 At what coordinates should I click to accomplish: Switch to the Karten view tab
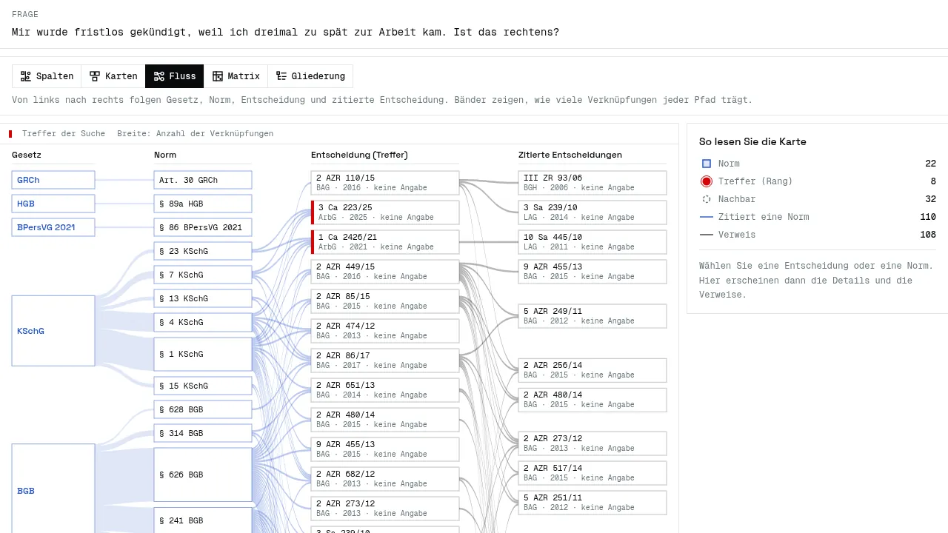(x=113, y=76)
